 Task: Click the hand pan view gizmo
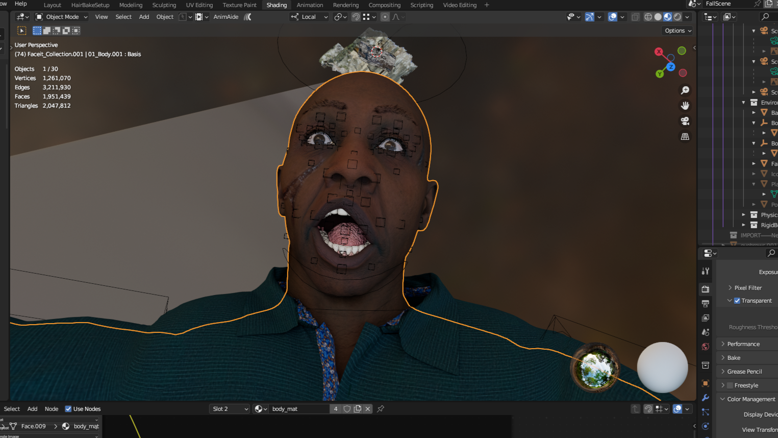(685, 106)
